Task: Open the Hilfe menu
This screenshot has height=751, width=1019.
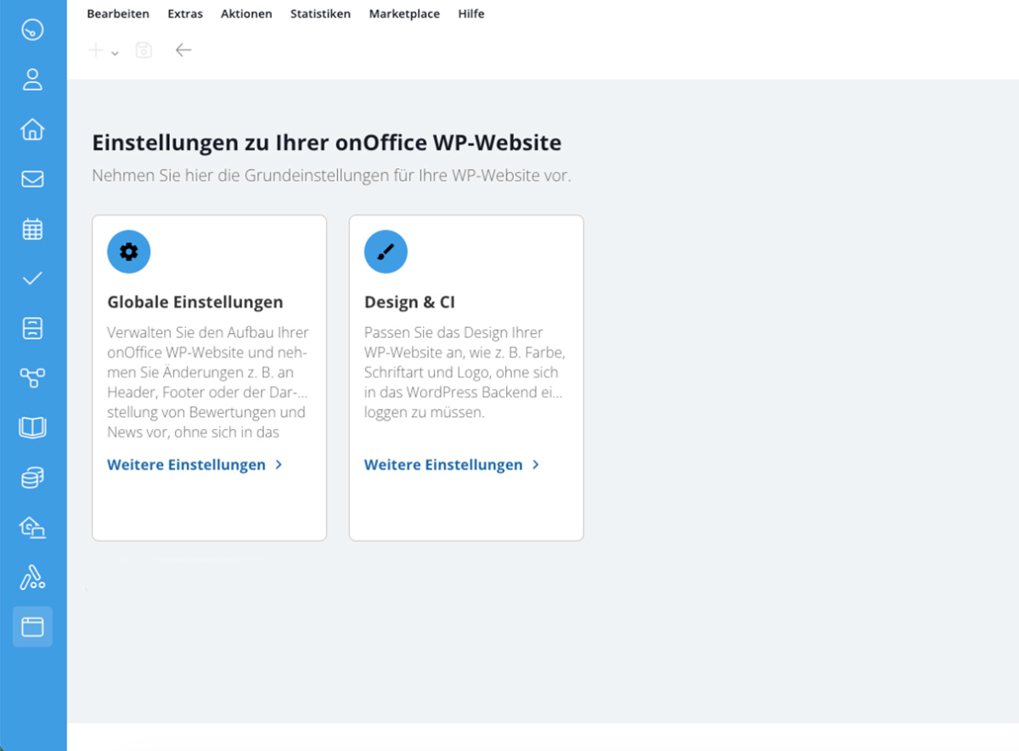Action: 471,14
